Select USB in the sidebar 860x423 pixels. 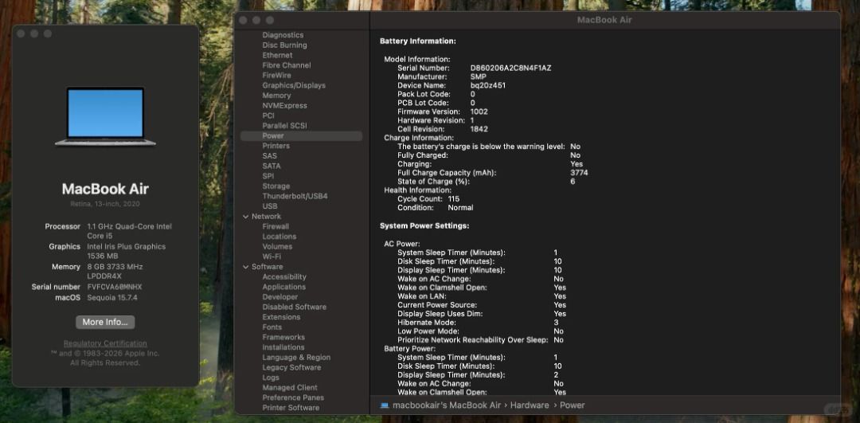click(x=270, y=206)
